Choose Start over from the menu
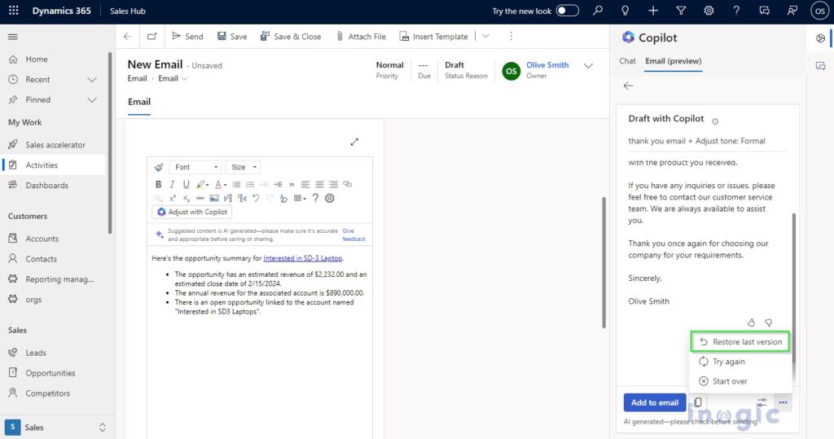This screenshot has height=439, width=834. [740, 381]
